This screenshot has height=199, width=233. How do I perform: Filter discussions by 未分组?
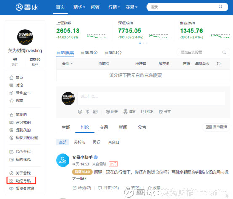click(x=114, y=142)
